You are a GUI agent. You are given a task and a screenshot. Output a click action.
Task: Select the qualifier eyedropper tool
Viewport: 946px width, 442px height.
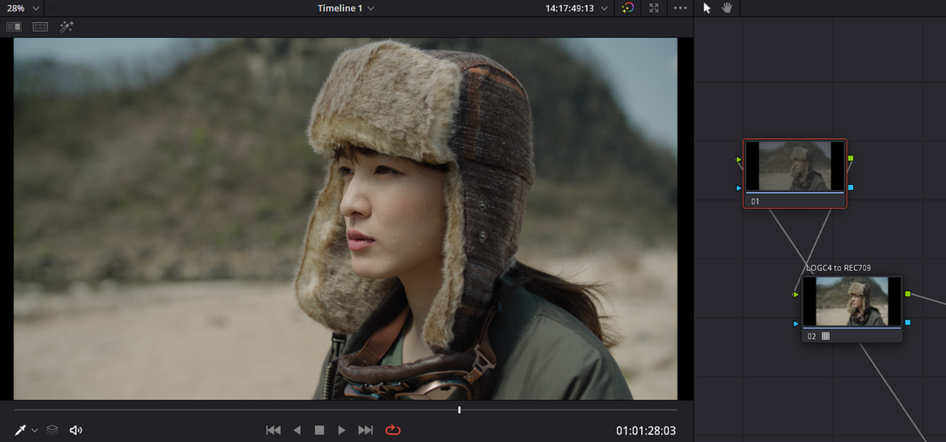(x=20, y=429)
